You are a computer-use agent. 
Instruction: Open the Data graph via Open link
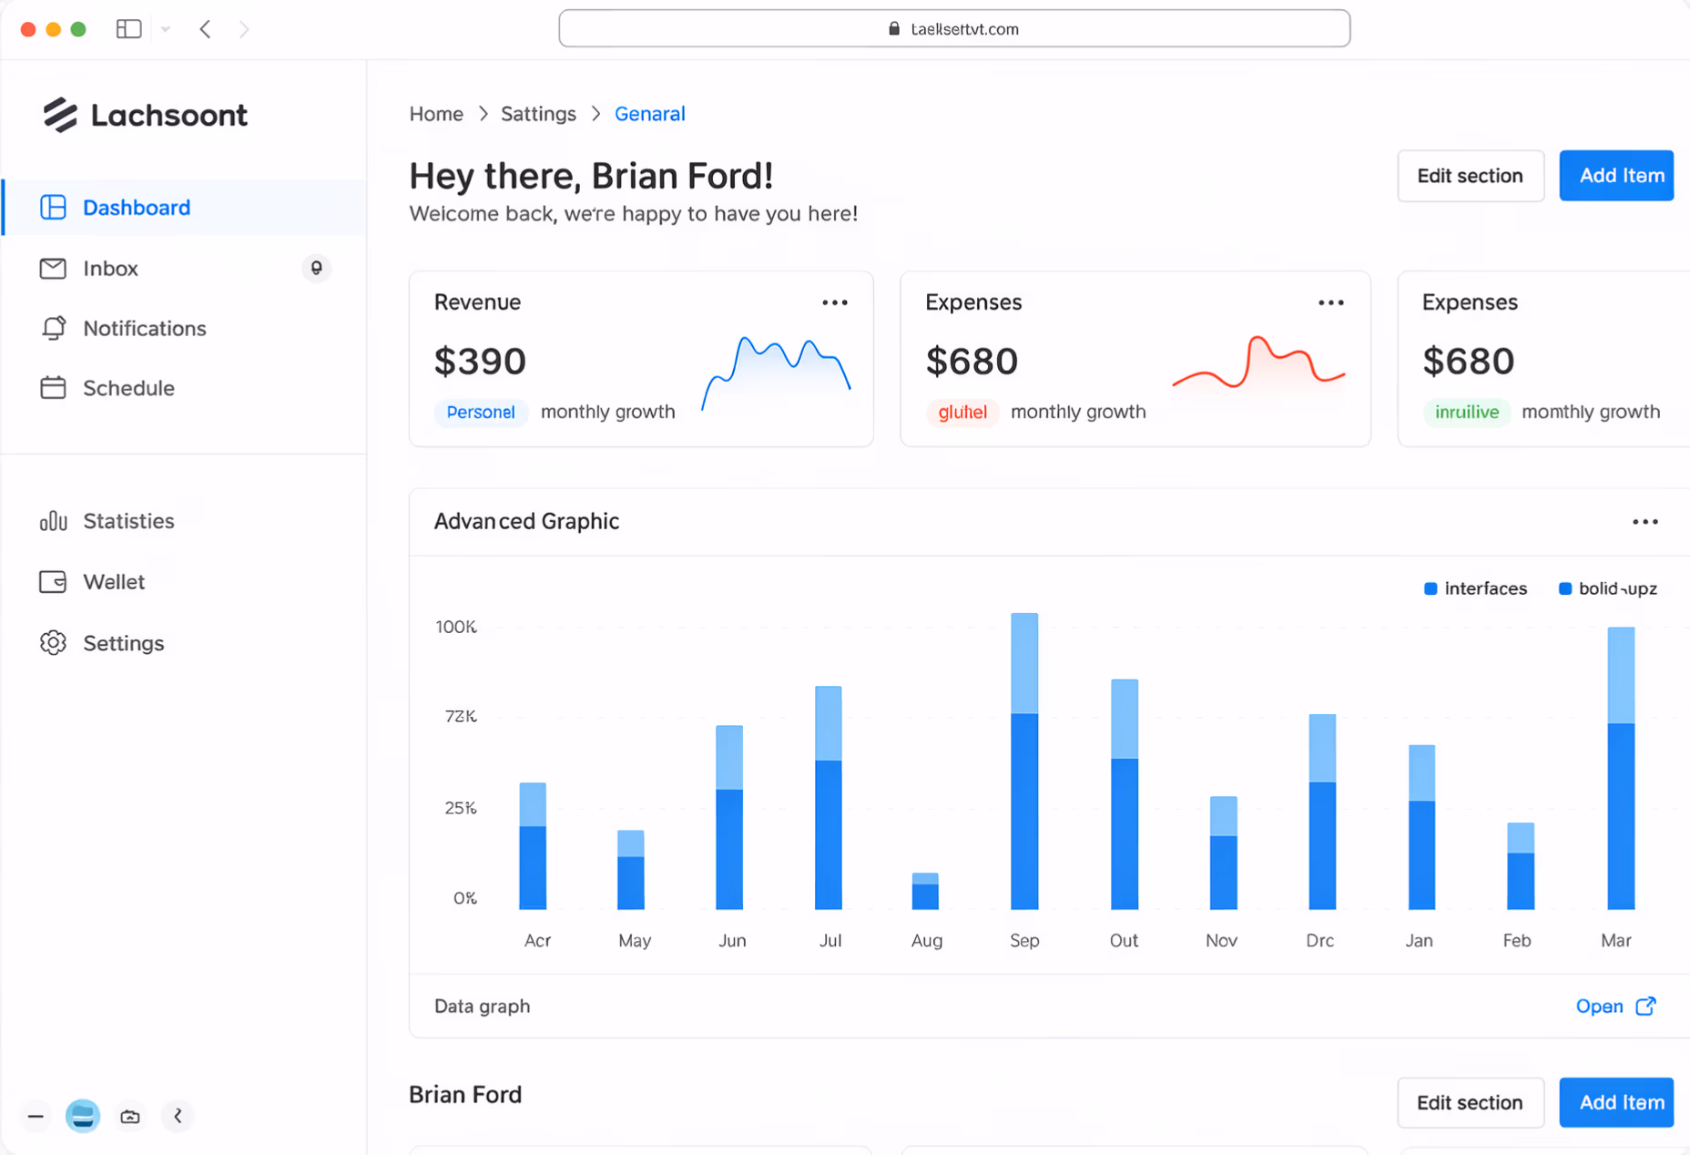pyautogui.click(x=1614, y=1006)
